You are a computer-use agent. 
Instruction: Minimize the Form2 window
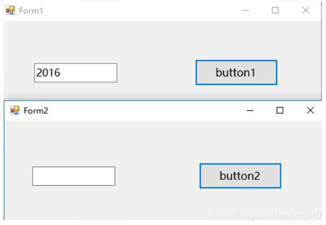coord(250,110)
